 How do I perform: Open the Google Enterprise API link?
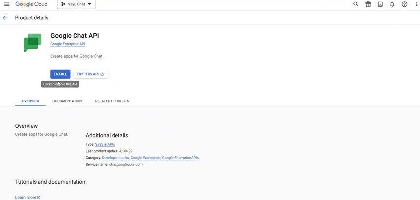(x=68, y=44)
